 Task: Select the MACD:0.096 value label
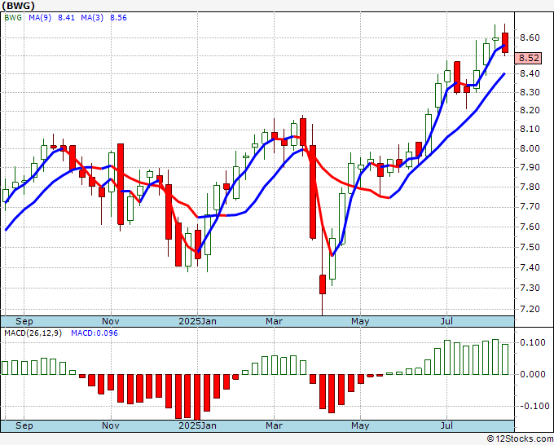click(x=95, y=333)
